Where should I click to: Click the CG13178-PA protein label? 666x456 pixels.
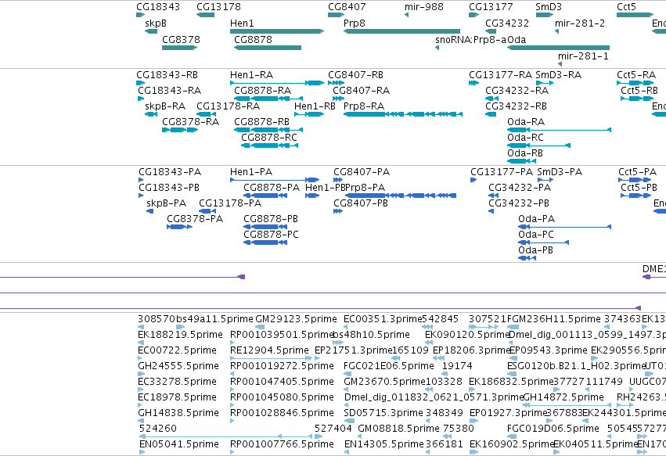point(230,203)
